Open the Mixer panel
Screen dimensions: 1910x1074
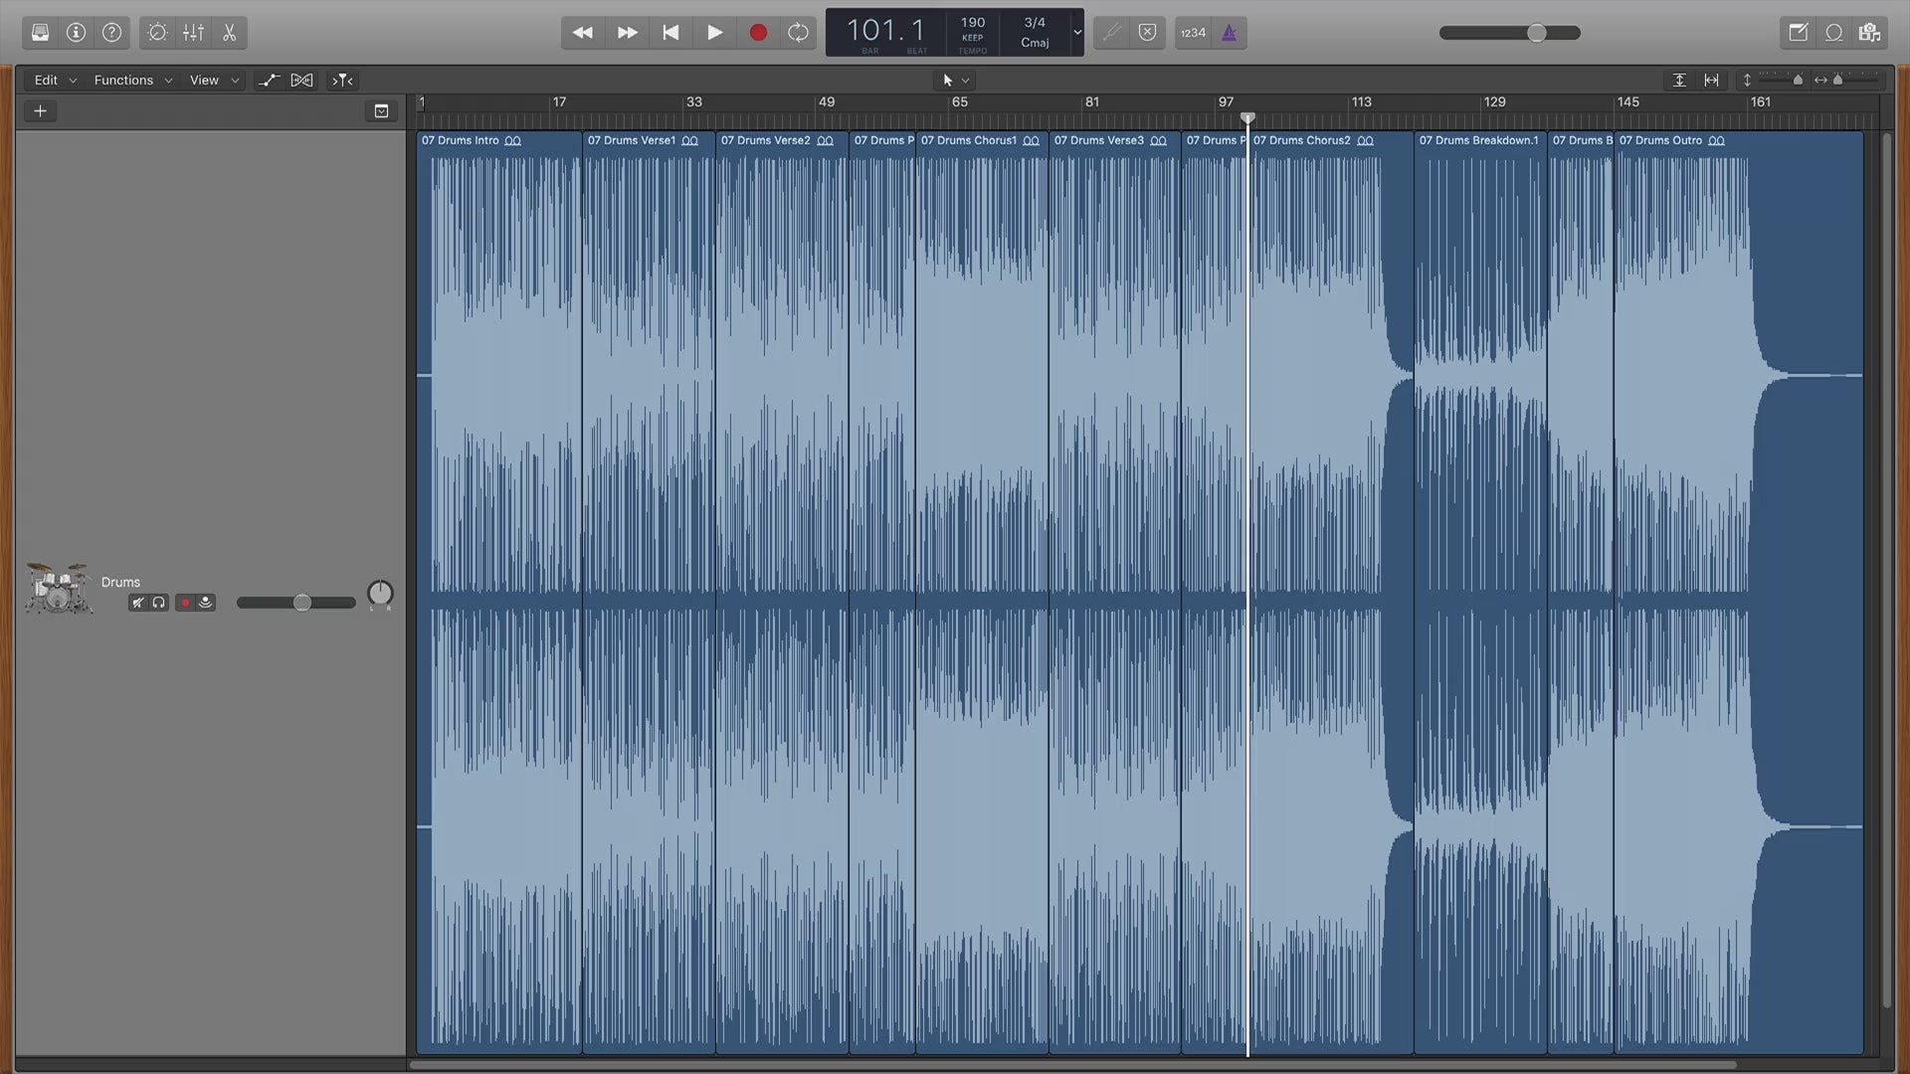[x=193, y=33]
